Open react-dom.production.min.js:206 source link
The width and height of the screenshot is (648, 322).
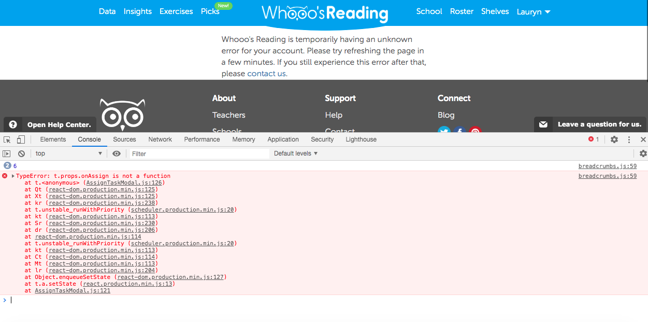pyautogui.click(x=102, y=230)
